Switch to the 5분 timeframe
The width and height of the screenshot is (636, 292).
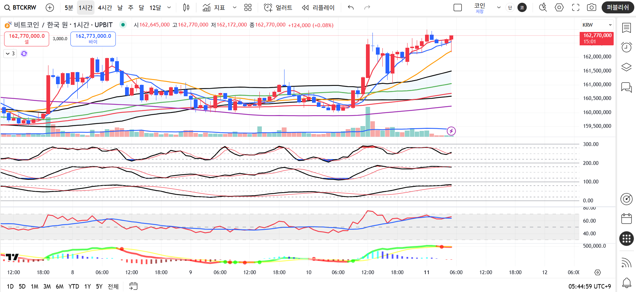pyautogui.click(x=69, y=8)
